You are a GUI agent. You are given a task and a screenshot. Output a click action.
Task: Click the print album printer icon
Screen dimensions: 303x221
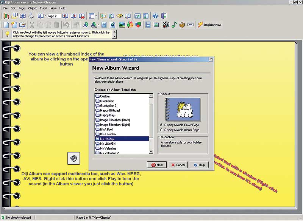[31, 16]
